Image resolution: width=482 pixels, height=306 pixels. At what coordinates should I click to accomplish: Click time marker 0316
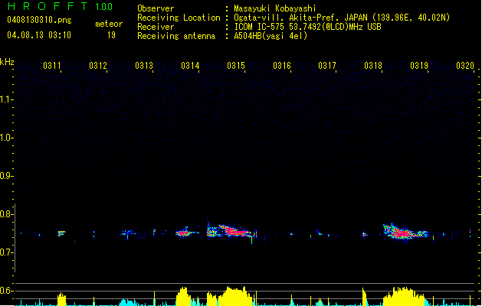pyautogui.click(x=282, y=66)
